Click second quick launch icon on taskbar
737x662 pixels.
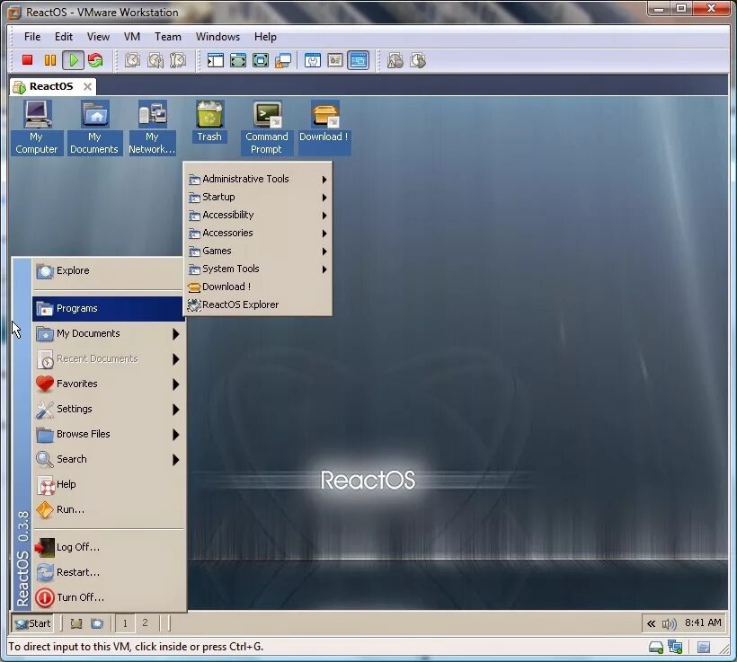pos(97,623)
